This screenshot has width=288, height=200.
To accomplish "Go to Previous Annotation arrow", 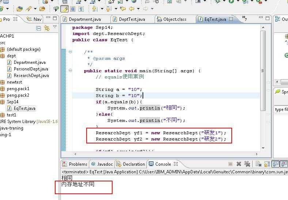I will (x=109, y=9).
